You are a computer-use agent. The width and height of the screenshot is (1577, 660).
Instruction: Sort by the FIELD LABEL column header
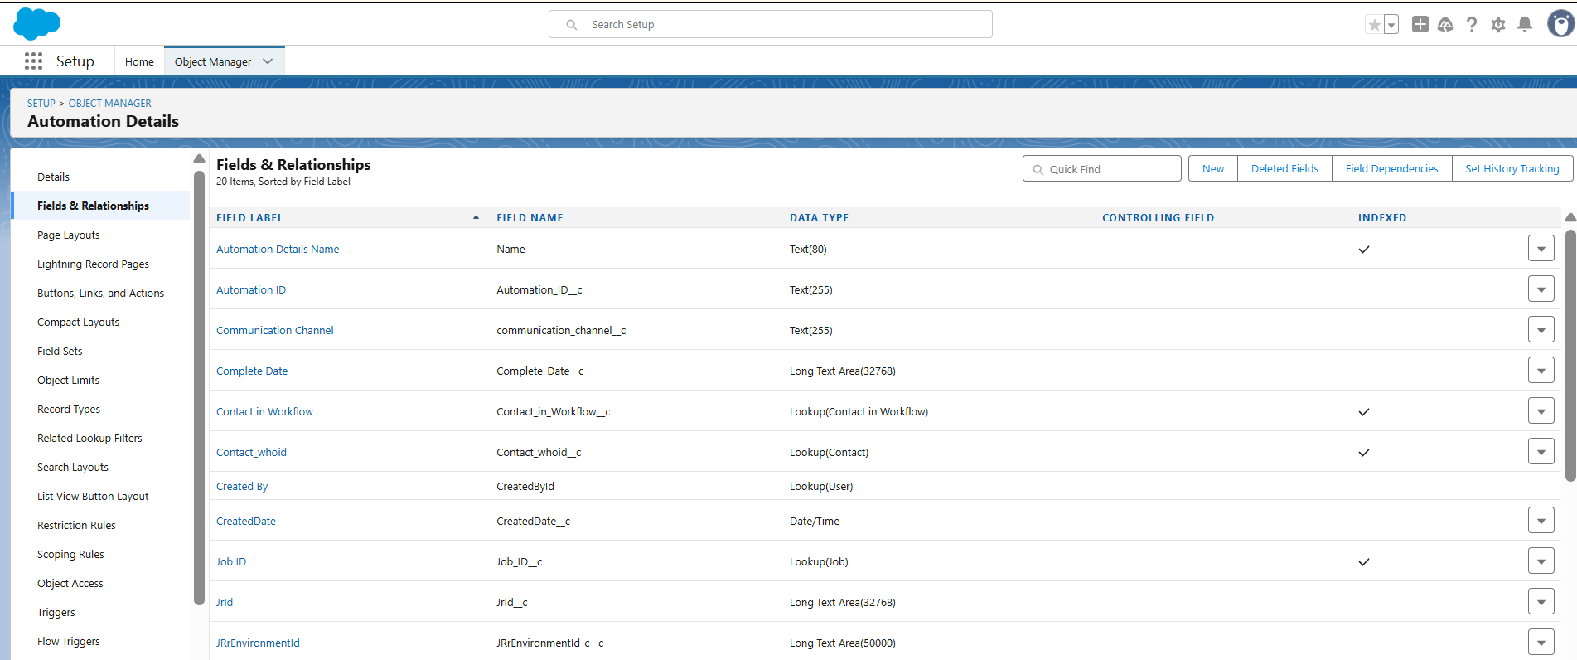(249, 217)
